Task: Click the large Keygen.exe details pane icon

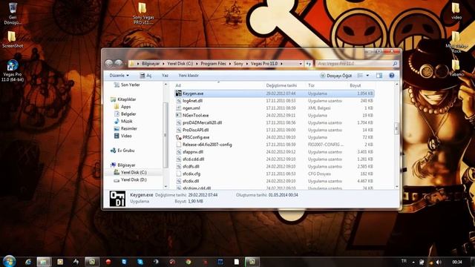Action: [117, 199]
